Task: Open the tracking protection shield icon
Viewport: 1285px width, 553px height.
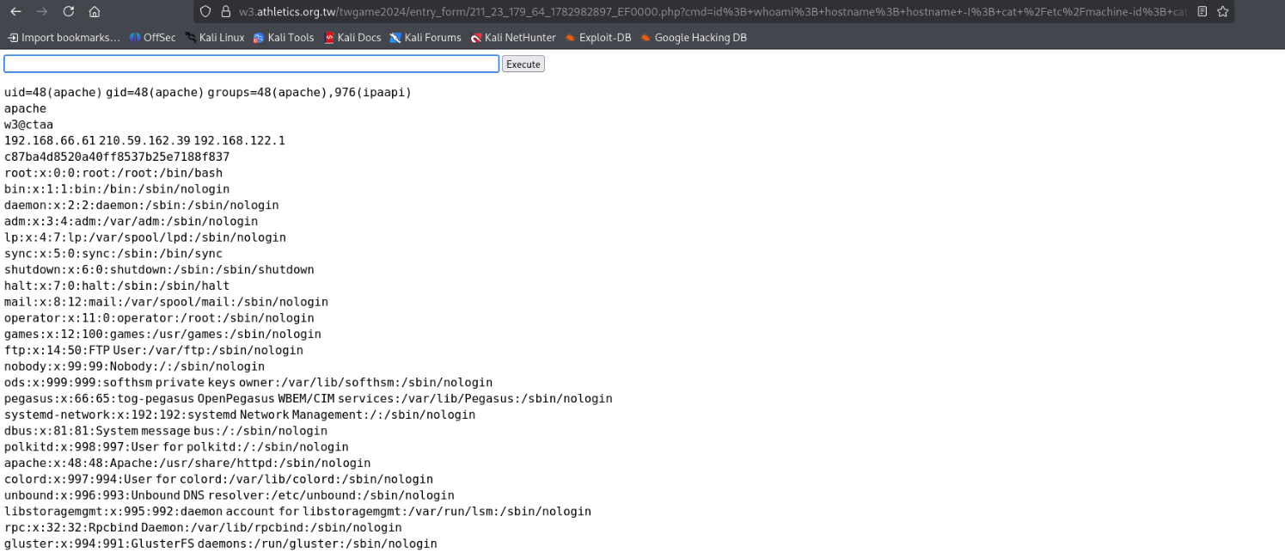Action: tap(205, 12)
